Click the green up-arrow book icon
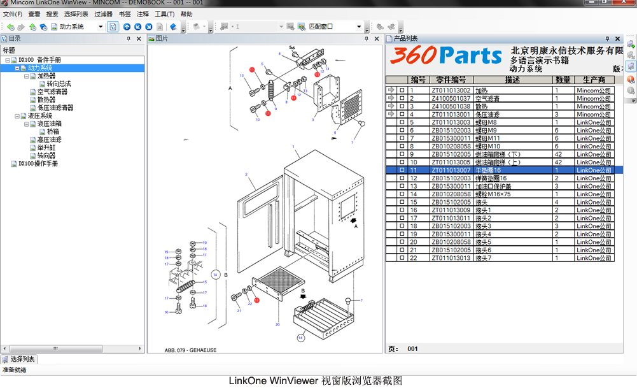 [32, 27]
